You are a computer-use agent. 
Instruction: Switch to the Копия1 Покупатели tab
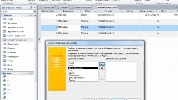pos(105,7)
